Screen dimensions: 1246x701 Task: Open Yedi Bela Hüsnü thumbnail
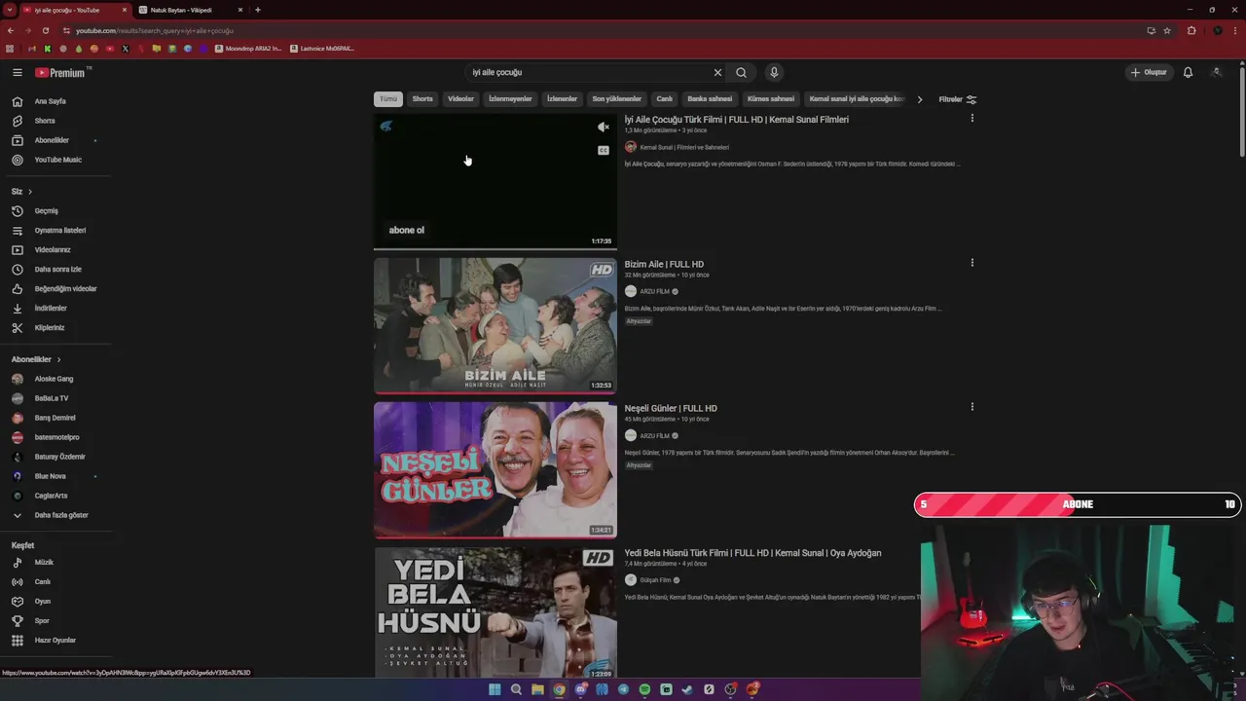point(495,613)
